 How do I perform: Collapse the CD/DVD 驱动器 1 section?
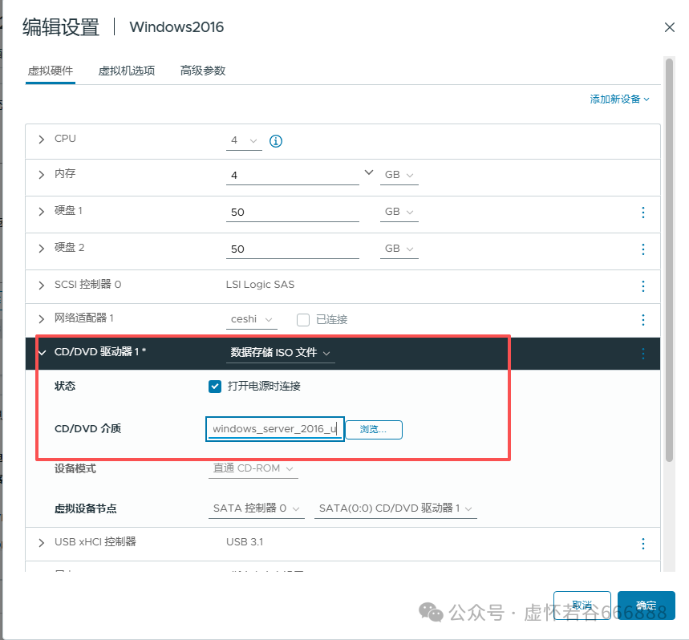point(43,353)
